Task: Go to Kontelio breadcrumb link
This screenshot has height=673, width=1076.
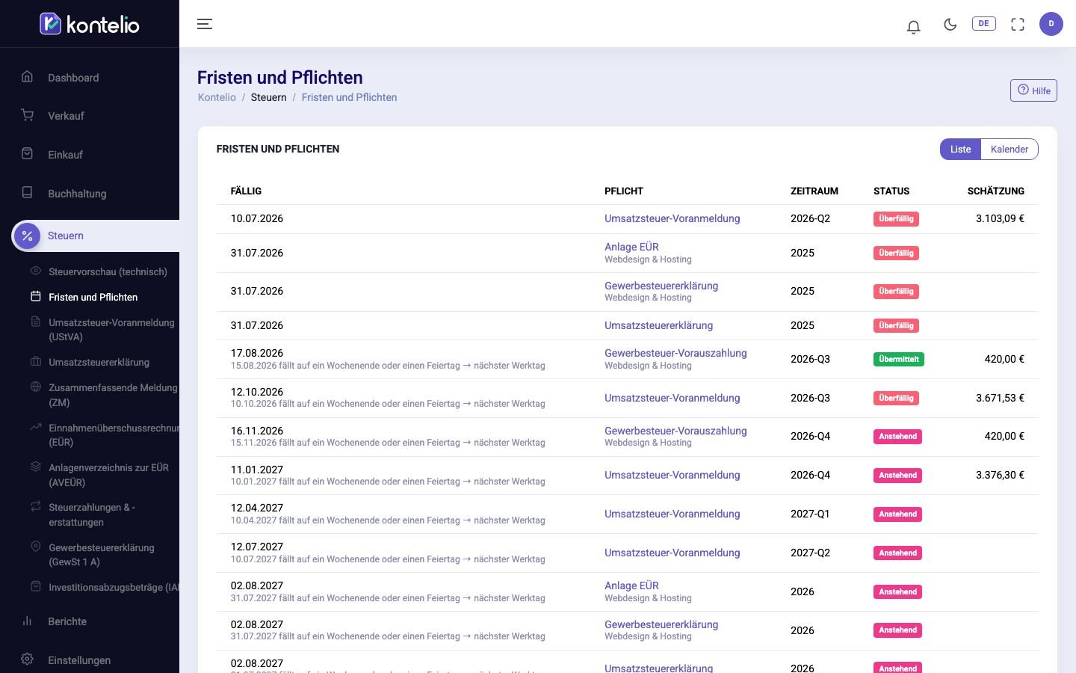Action: click(217, 97)
